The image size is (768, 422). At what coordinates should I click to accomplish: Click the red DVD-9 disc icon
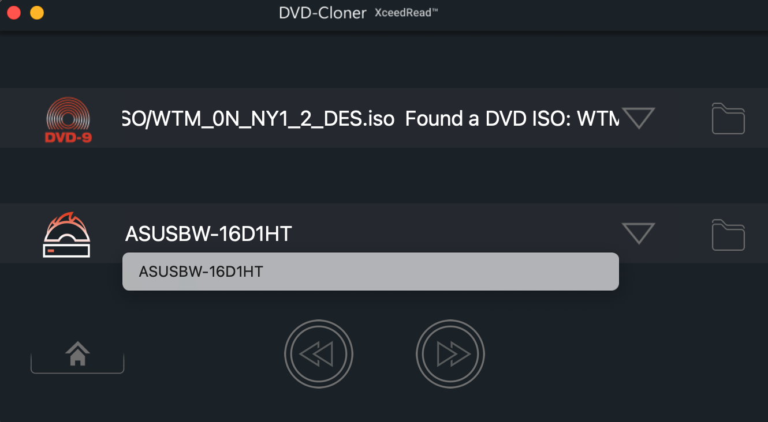[68, 119]
